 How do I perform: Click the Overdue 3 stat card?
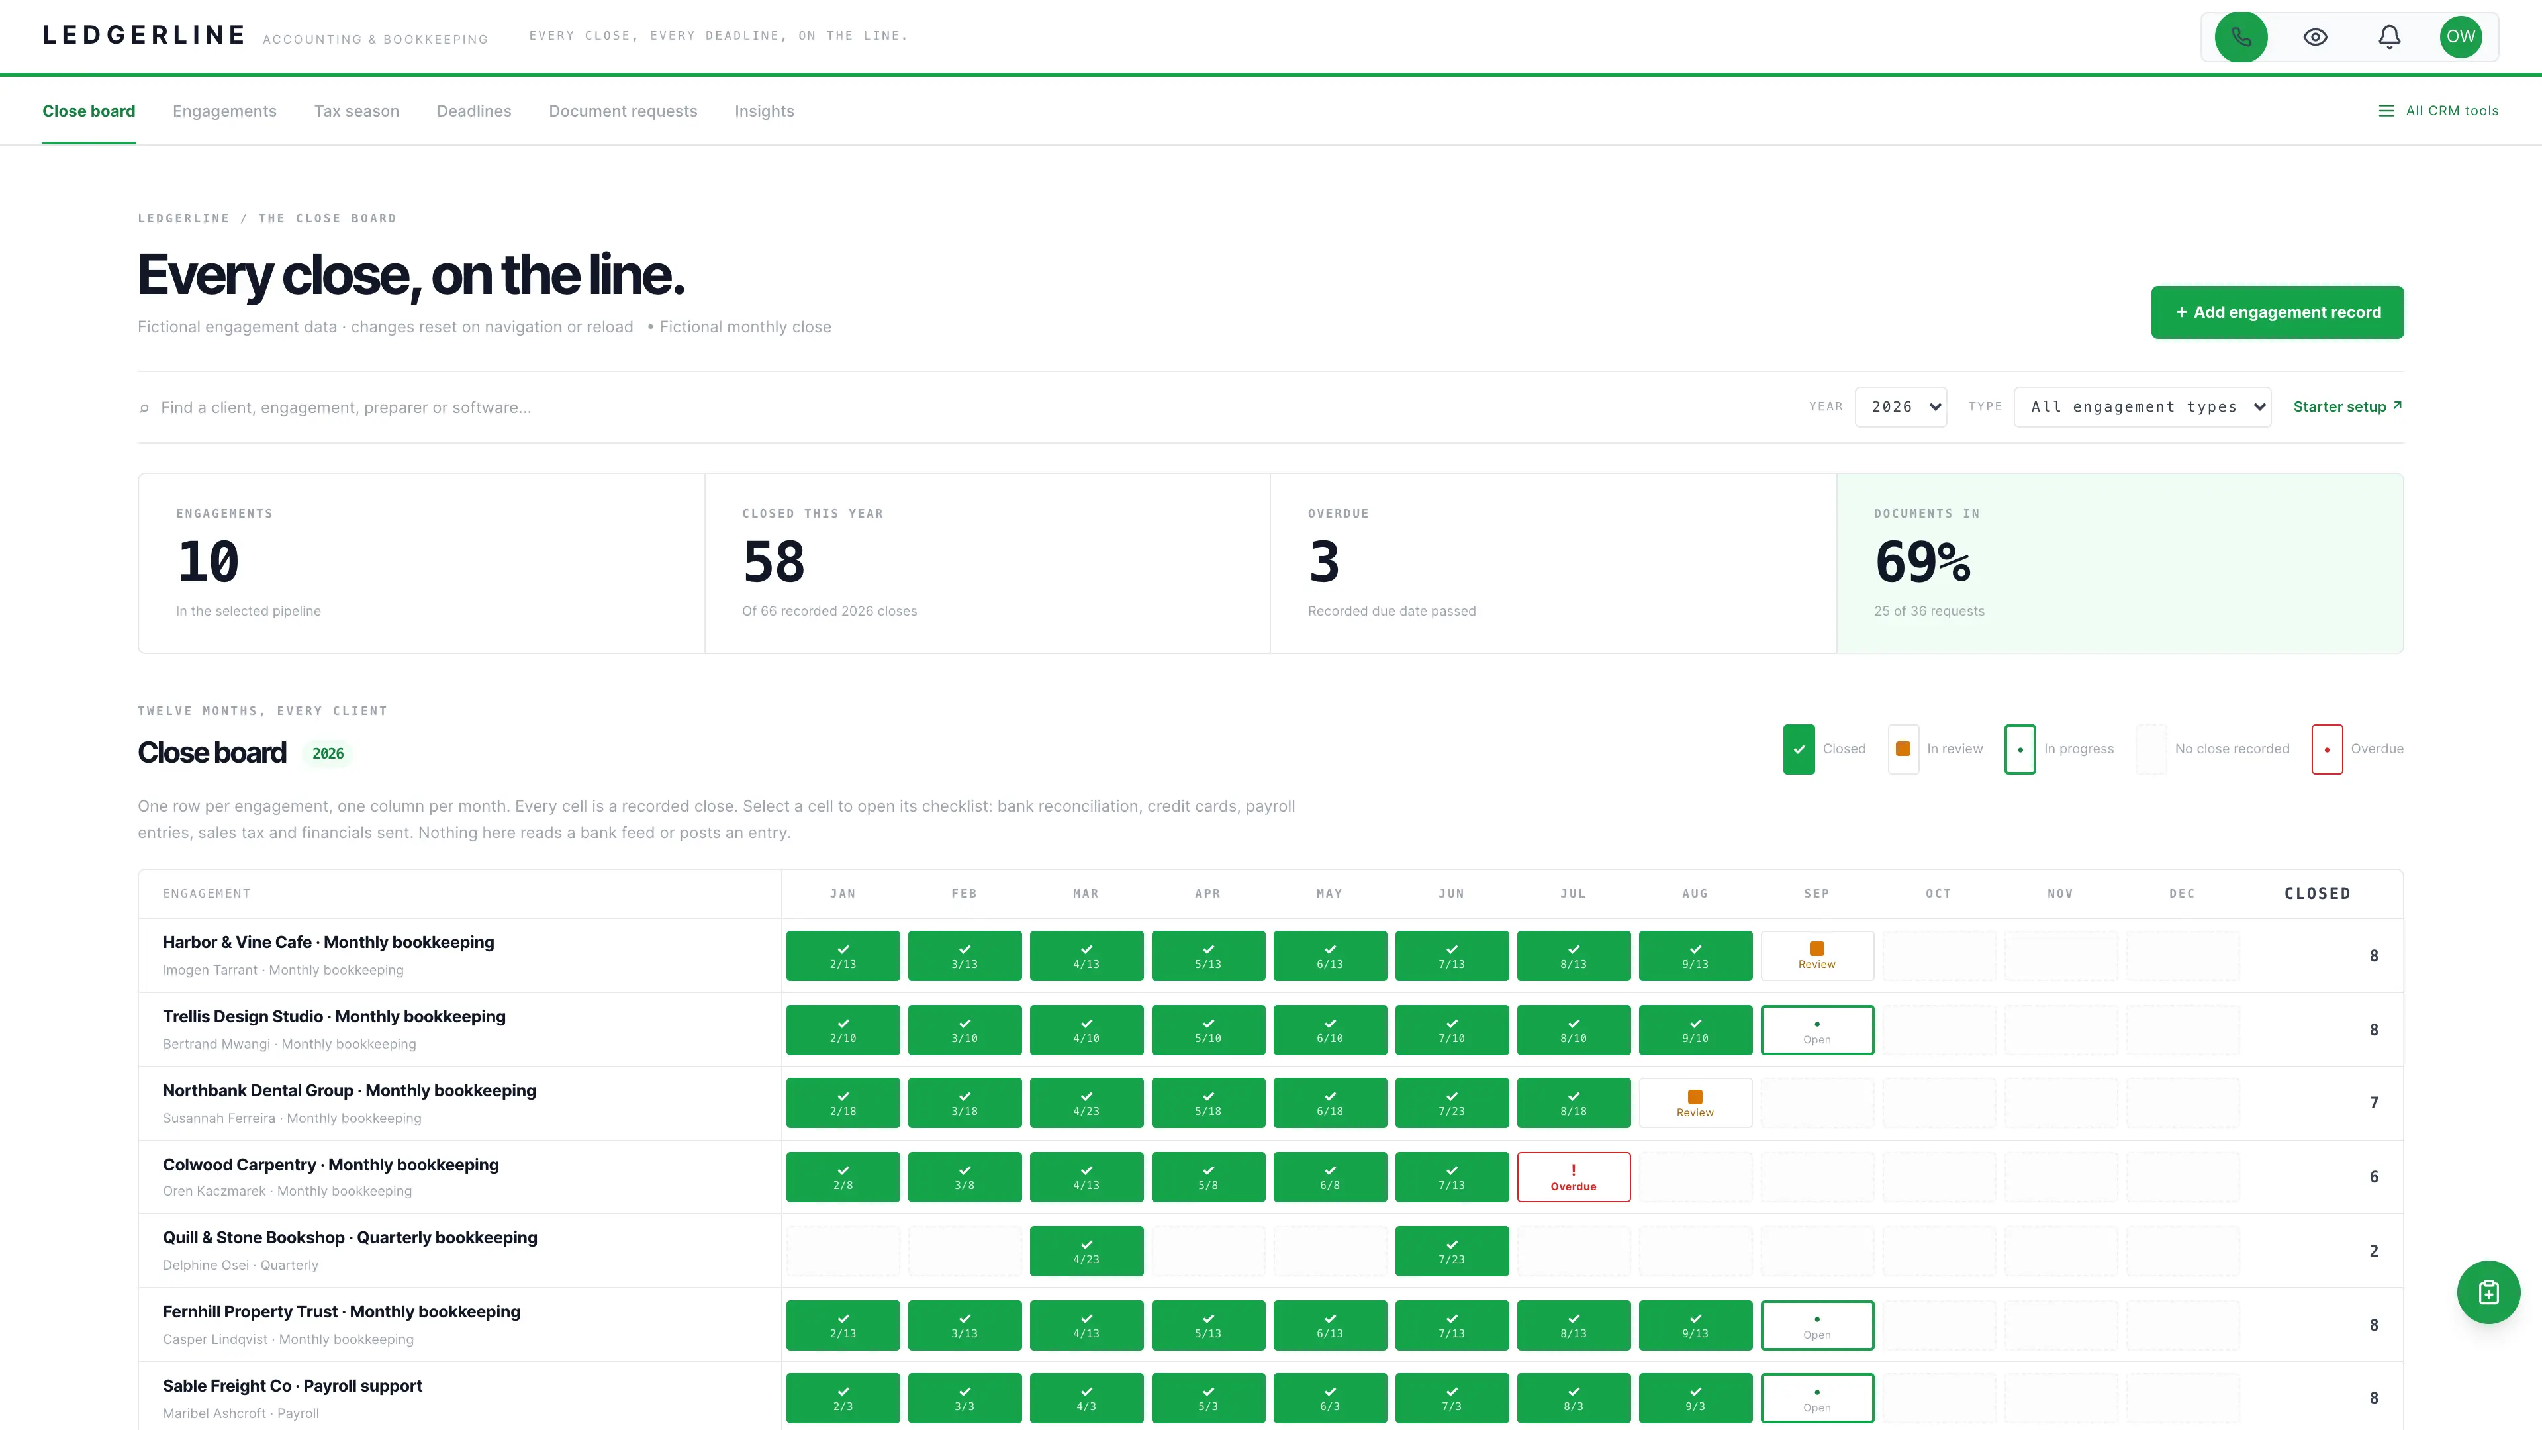click(x=1553, y=563)
